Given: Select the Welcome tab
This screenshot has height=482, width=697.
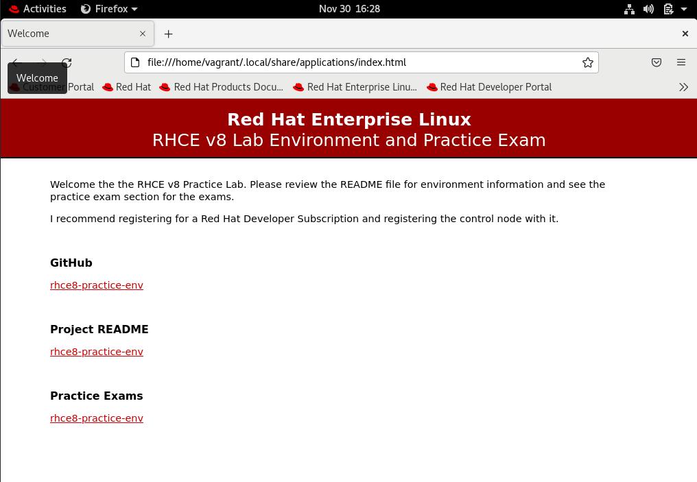Looking at the screenshot, I should point(69,34).
